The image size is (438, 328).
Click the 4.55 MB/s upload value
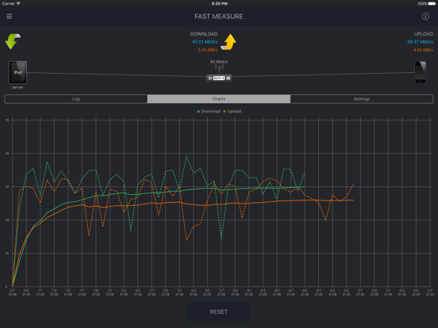[x=423, y=50]
